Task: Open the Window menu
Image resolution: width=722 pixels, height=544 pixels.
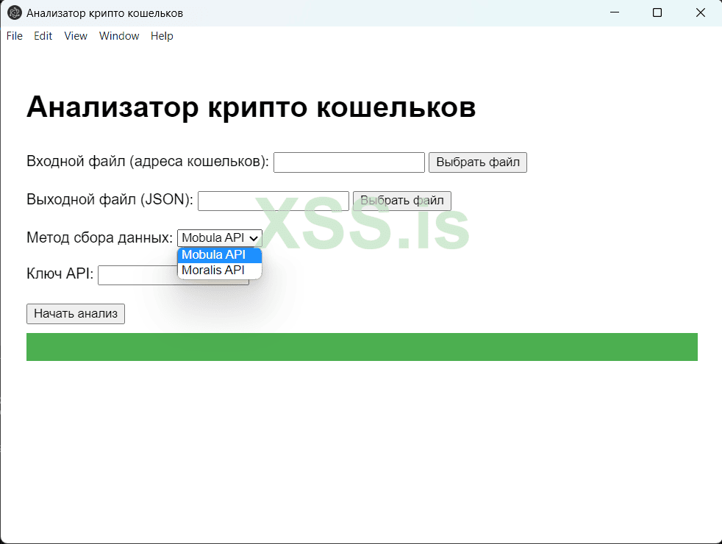Action: tap(118, 35)
